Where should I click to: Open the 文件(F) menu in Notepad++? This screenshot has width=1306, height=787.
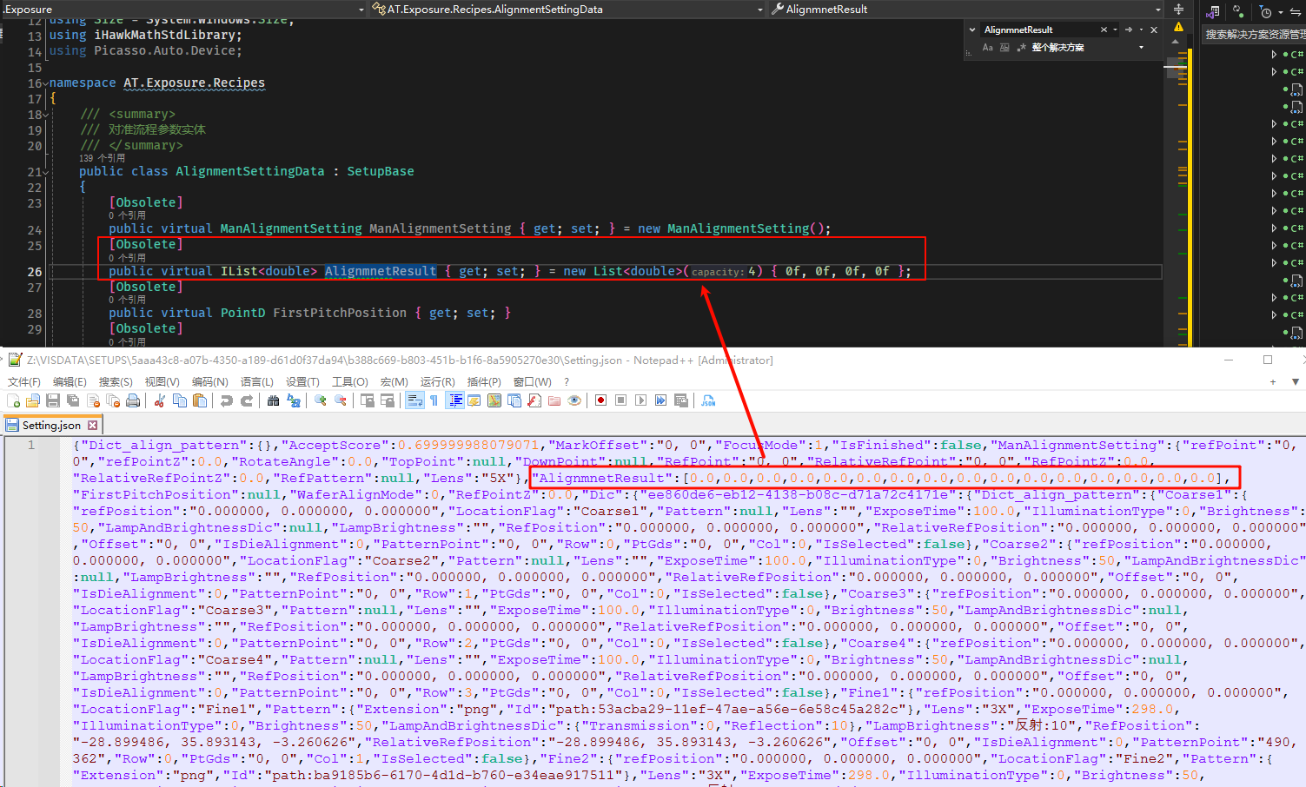click(24, 381)
